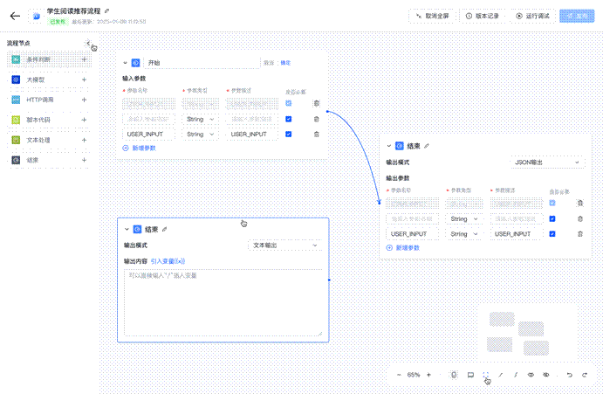Open the JSON输出 output mode dropdown
Viewport: 603px width, 394px height.
coord(547,162)
